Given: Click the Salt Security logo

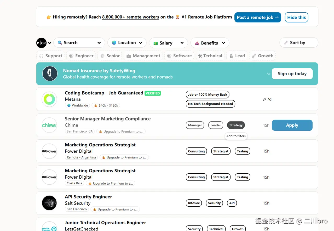Looking at the screenshot, I should click(49, 203).
